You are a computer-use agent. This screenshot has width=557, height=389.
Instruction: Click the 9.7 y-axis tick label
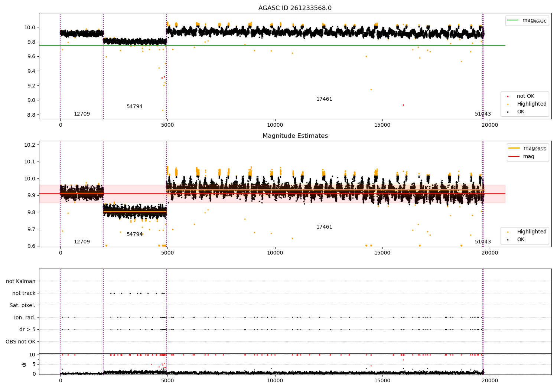click(31, 230)
